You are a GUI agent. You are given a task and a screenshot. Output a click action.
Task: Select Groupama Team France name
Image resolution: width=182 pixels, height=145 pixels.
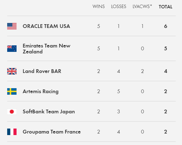[52, 132]
